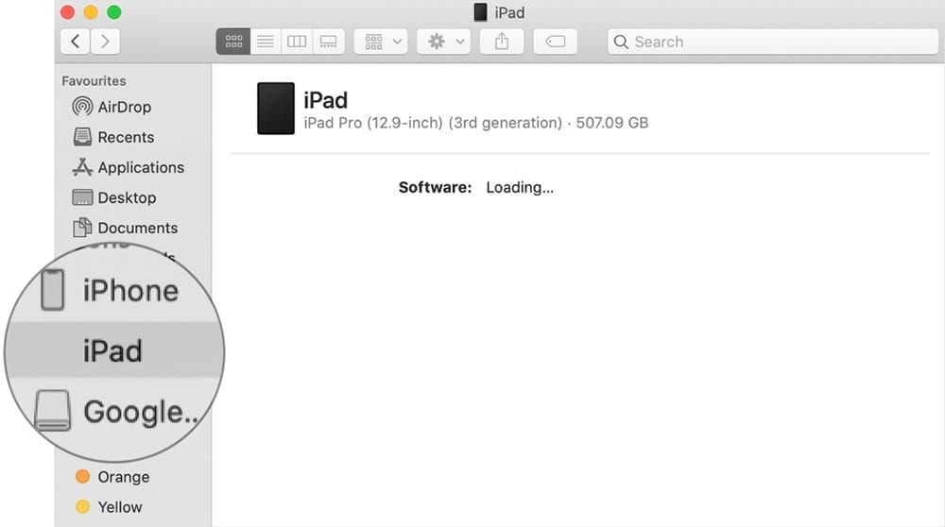Go forward with the right chevron button
This screenshot has height=527, width=945.
tap(105, 42)
